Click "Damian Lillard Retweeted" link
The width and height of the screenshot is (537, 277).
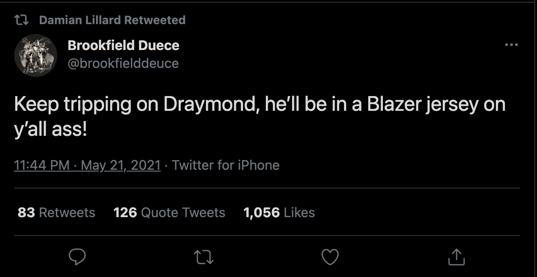coord(112,20)
